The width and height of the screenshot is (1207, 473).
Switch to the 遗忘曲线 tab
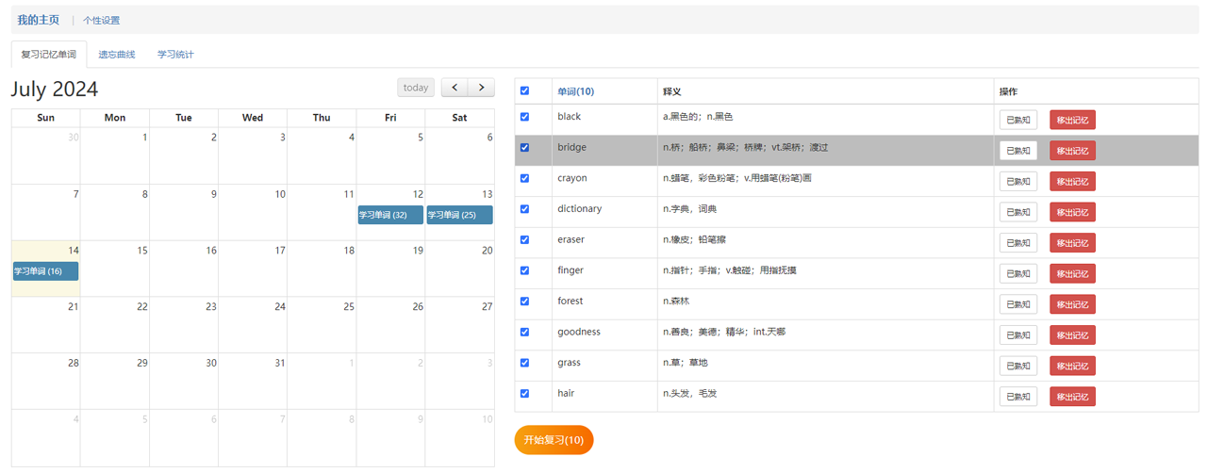tap(117, 55)
